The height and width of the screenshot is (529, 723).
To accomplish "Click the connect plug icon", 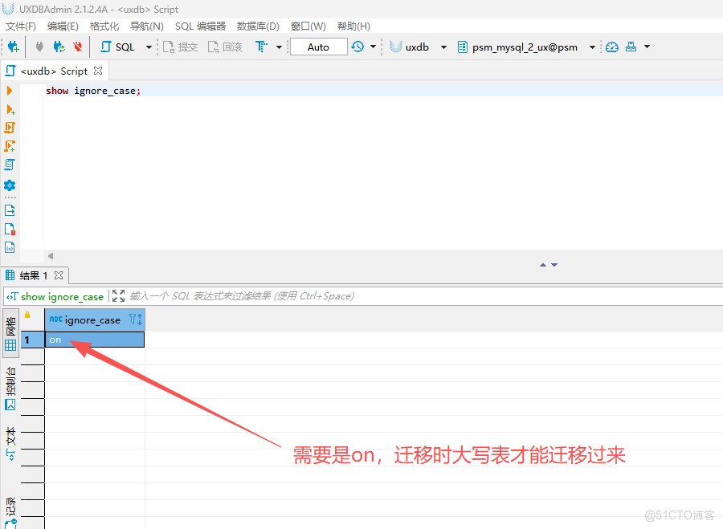I will pyautogui.click(x=39, y=47).
